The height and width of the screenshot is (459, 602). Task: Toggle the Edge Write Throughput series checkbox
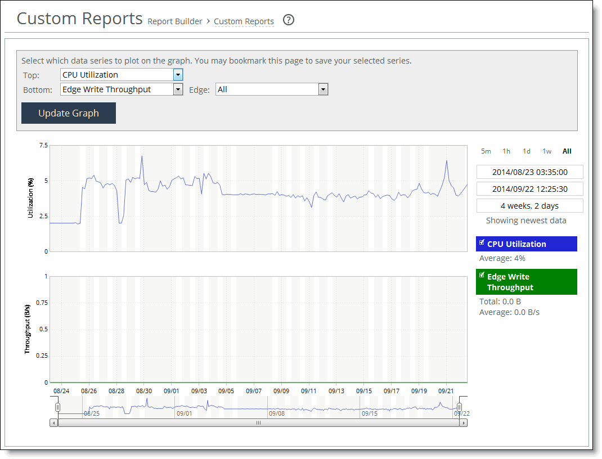482,275
